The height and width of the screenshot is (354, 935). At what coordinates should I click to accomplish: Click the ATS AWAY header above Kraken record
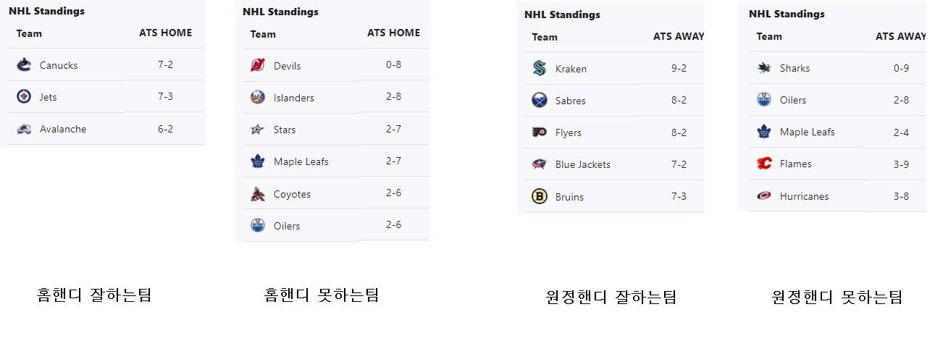(678, 36)
